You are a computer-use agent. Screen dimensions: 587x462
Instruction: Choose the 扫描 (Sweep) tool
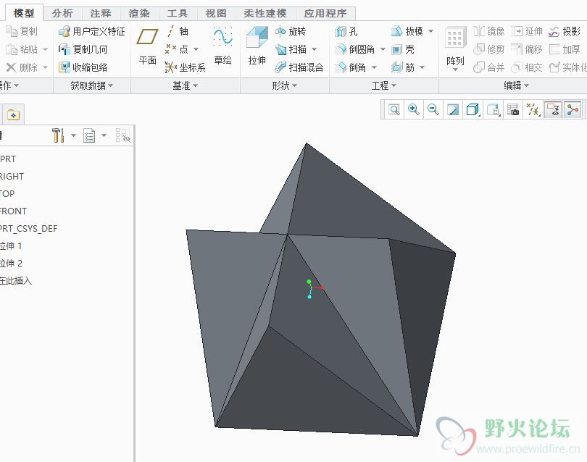[291, 49]
